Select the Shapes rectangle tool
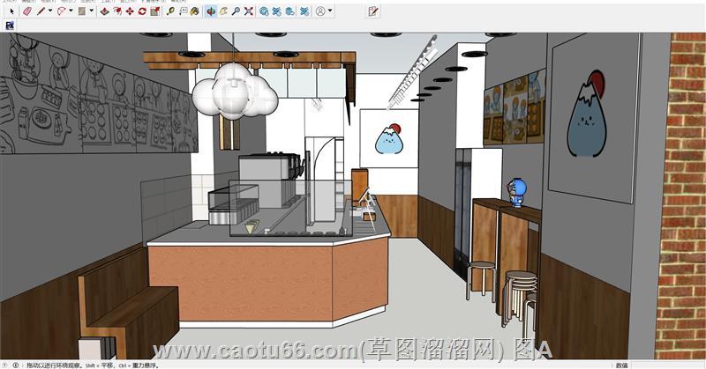Image resolution: width=706 pixels, height=369 pixels. tap(82, 11)
